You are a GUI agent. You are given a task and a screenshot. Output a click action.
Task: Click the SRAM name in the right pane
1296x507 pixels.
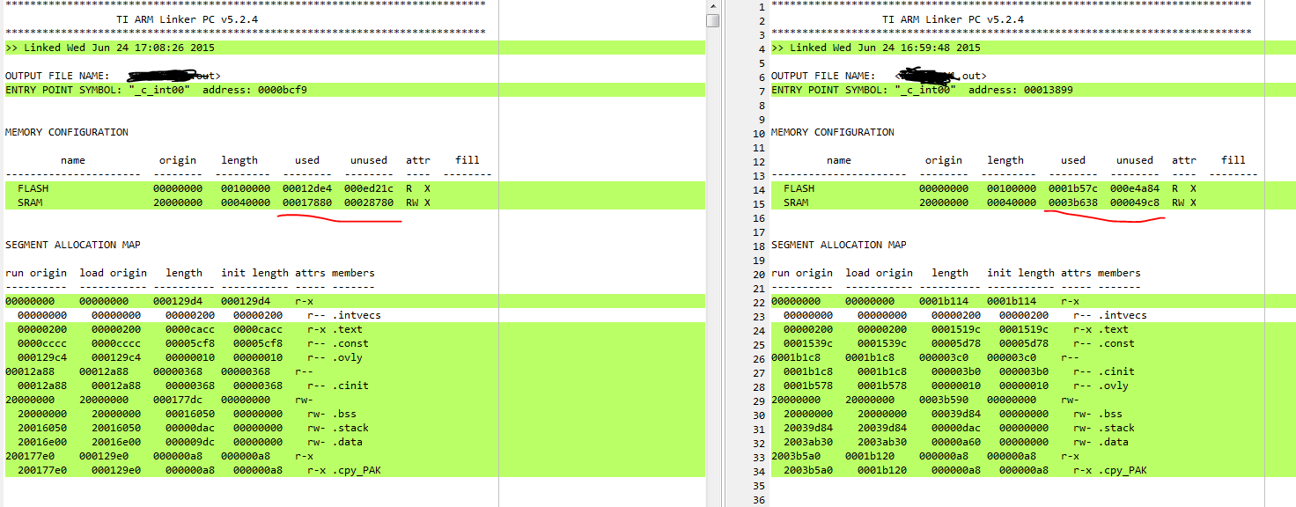coord(796,202)
